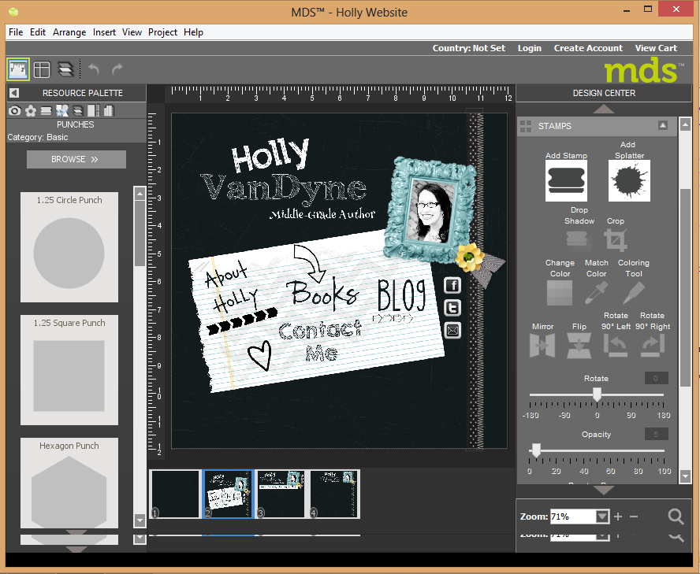The height and width of the screenshot is (574, 700).
Task: Click the Match Color eyedropper
Action: tap(596, 293)
